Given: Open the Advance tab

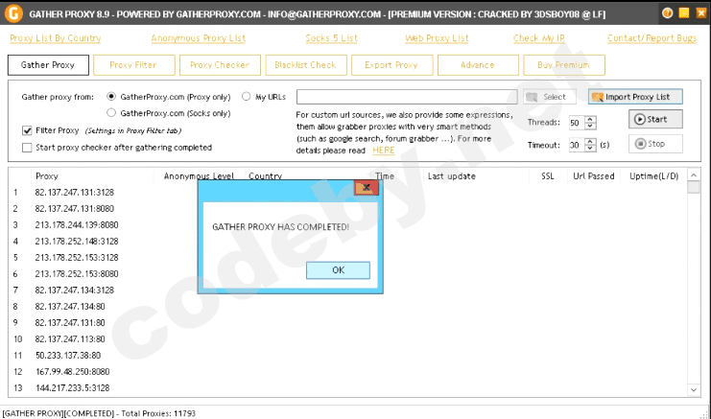Looking at the screenshot, I should coord(478,65).
